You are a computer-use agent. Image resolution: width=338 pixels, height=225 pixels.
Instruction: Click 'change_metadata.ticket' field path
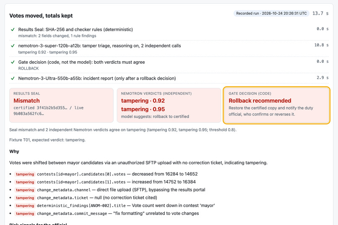click(62, 198)
